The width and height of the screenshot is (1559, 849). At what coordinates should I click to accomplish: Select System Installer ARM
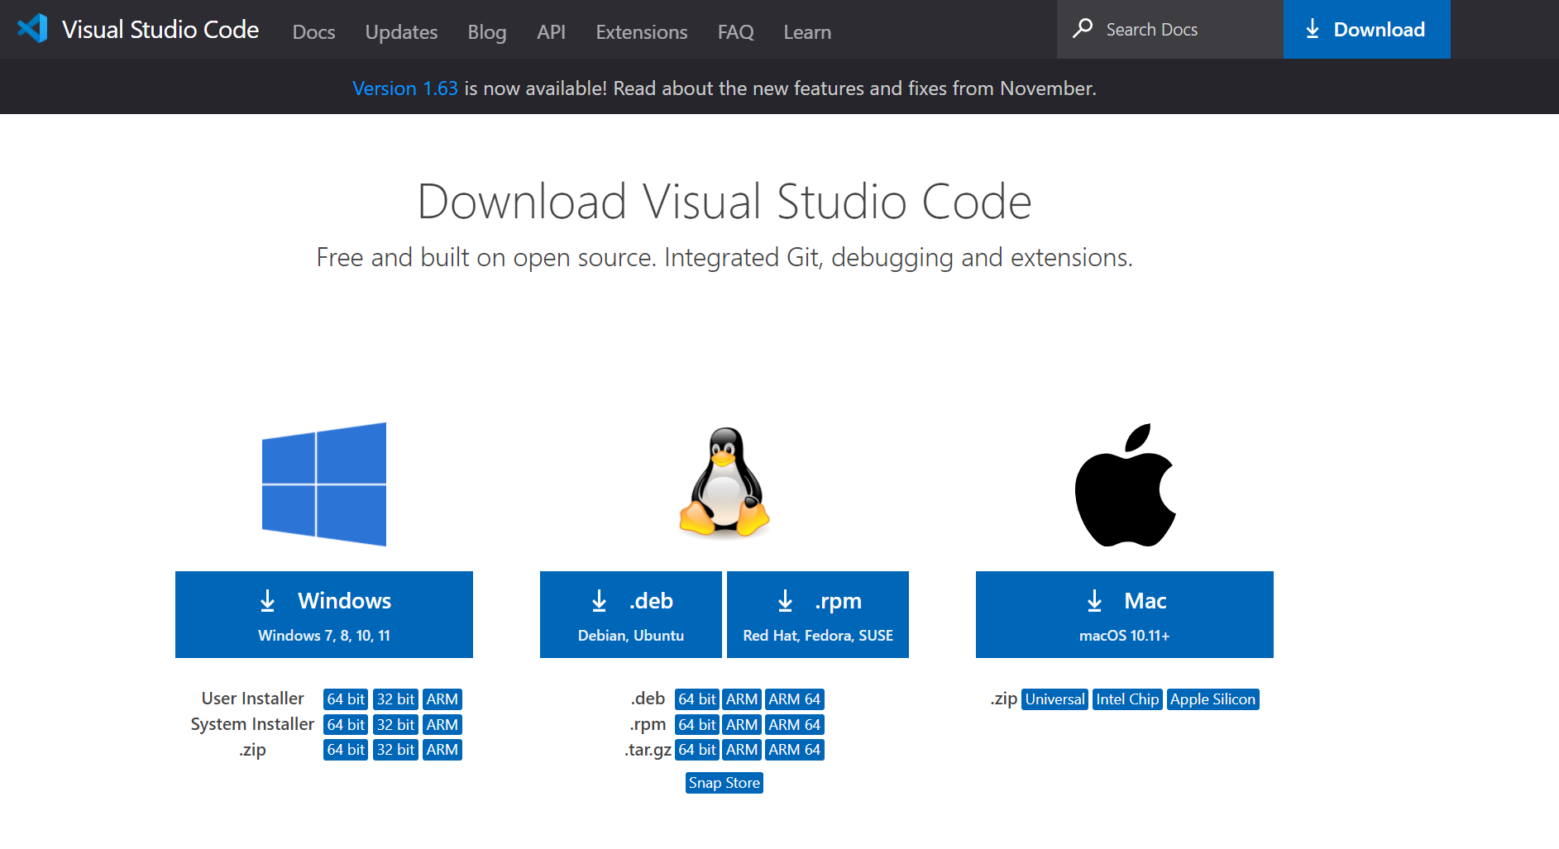coord(442,725)
